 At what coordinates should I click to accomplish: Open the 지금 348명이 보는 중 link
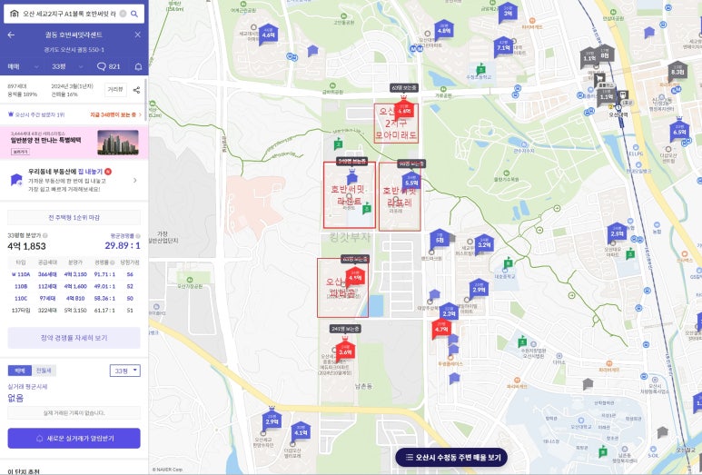pos(115,115)
